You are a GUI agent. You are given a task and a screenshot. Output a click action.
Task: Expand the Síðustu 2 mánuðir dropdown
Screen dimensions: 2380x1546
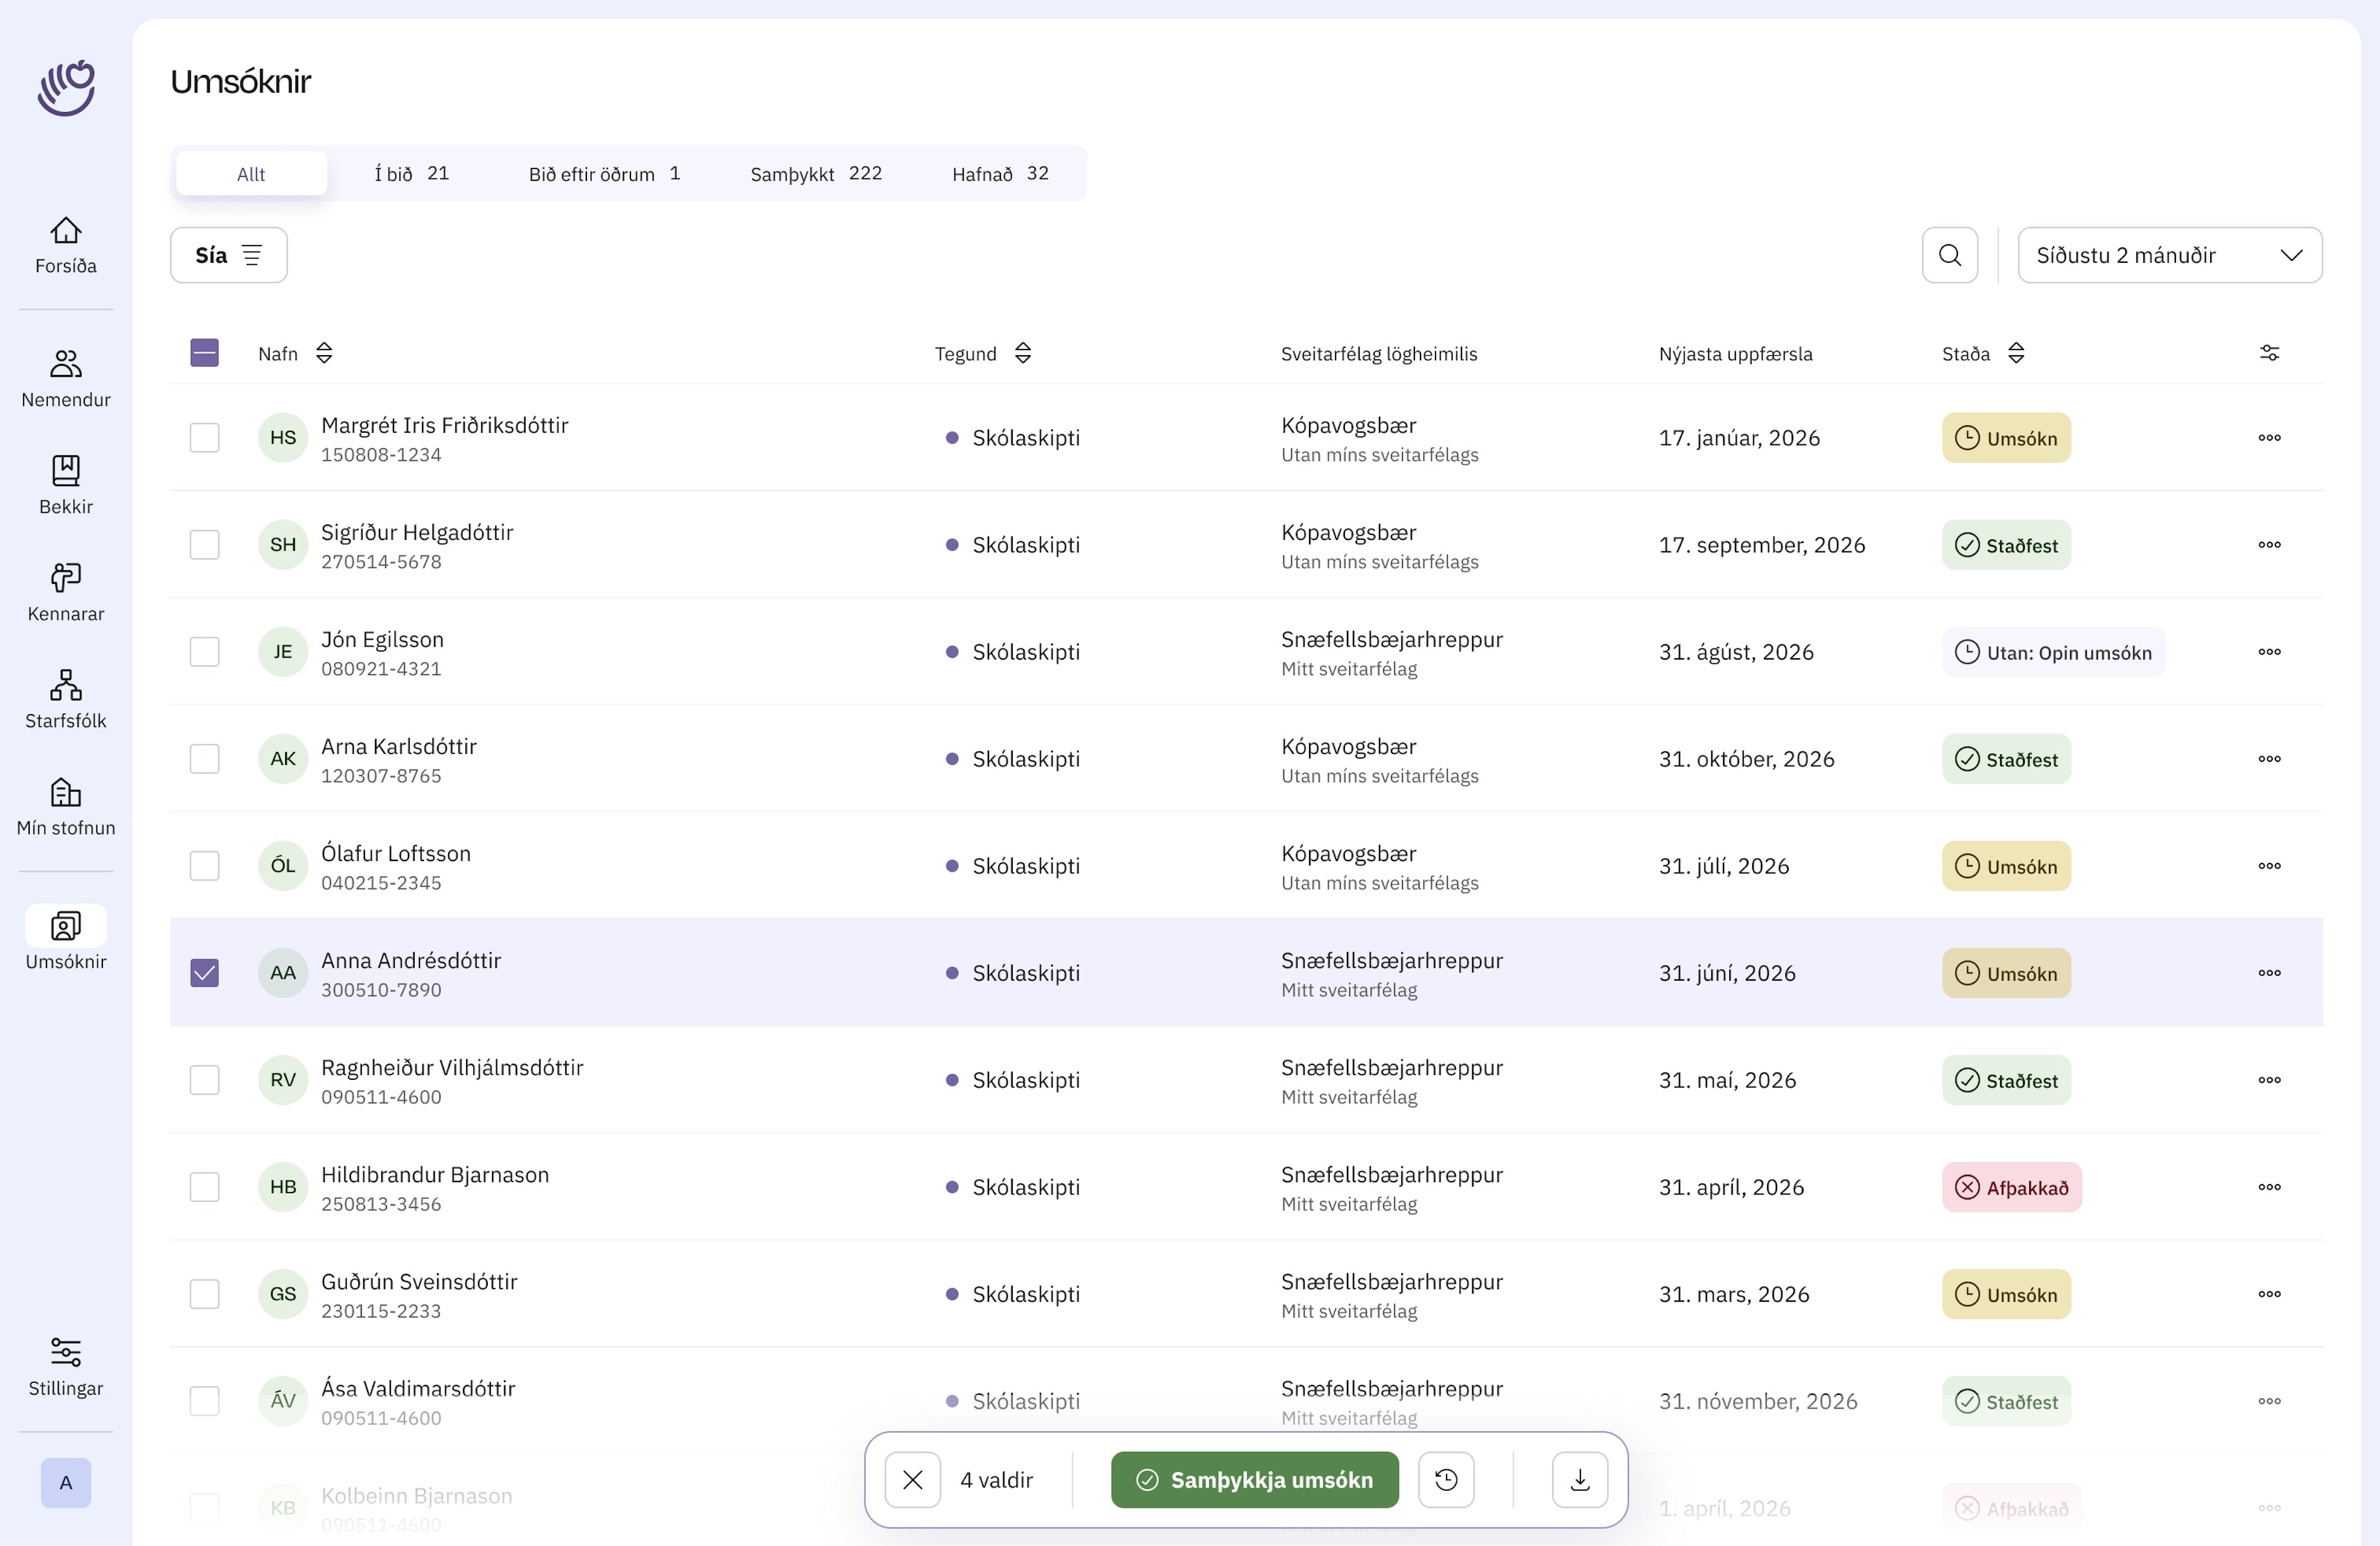2168,255
